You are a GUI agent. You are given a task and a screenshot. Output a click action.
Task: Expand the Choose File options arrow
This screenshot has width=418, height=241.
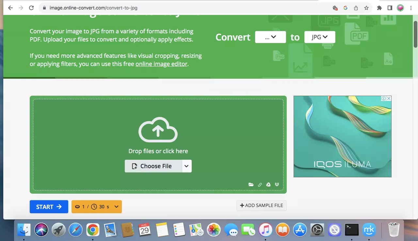pyautogui.click(x=186, y=166)
